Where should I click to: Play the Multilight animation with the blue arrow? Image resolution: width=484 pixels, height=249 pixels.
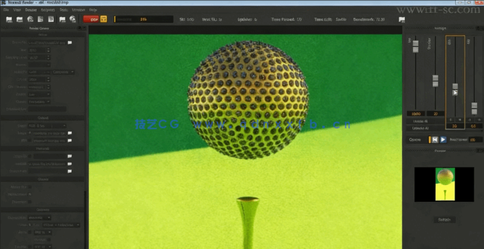pyautogui.click(x=443, y=140)
